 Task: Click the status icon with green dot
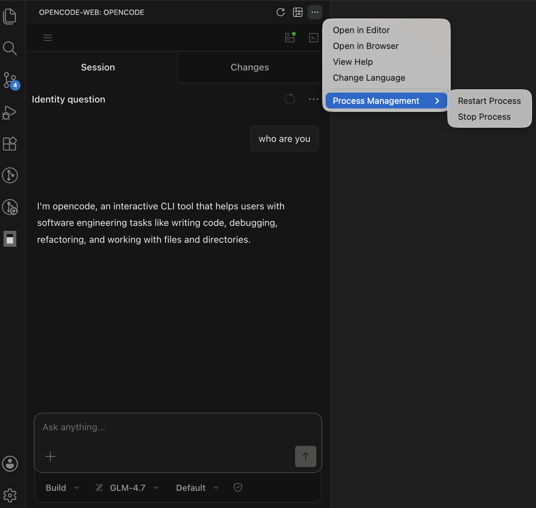pyautogui.click(x=290, y=37)
